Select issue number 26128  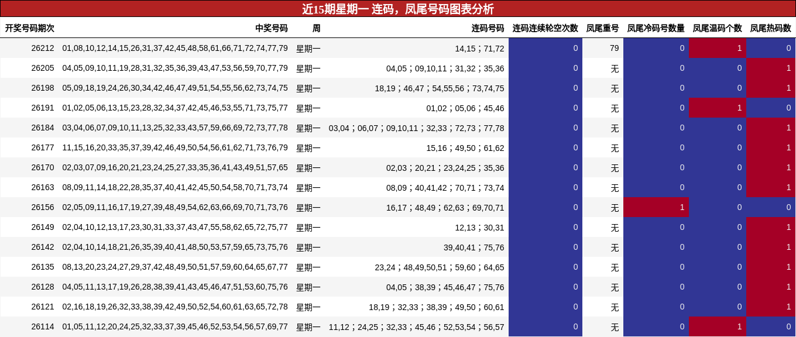(43, 287)
